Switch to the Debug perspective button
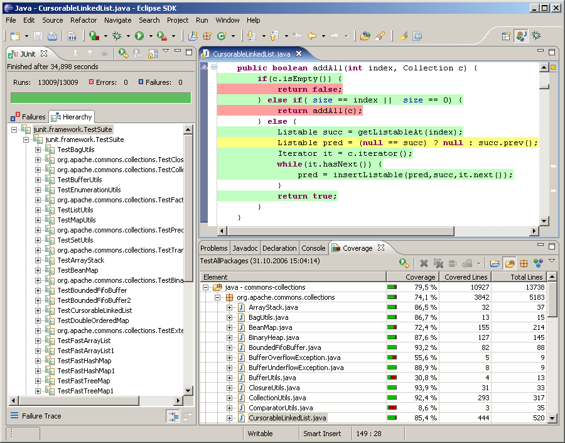Screen dimensions: 565x443 536,36
